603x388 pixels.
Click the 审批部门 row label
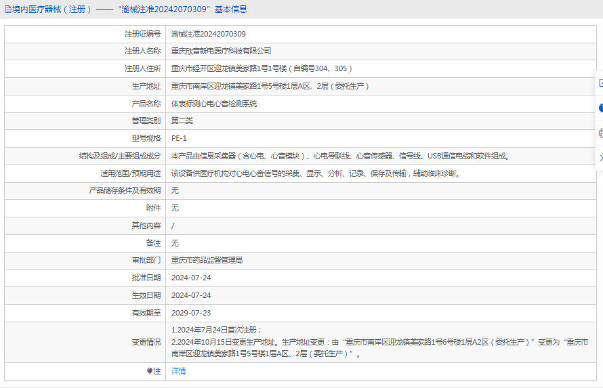(x=146, y=261)
